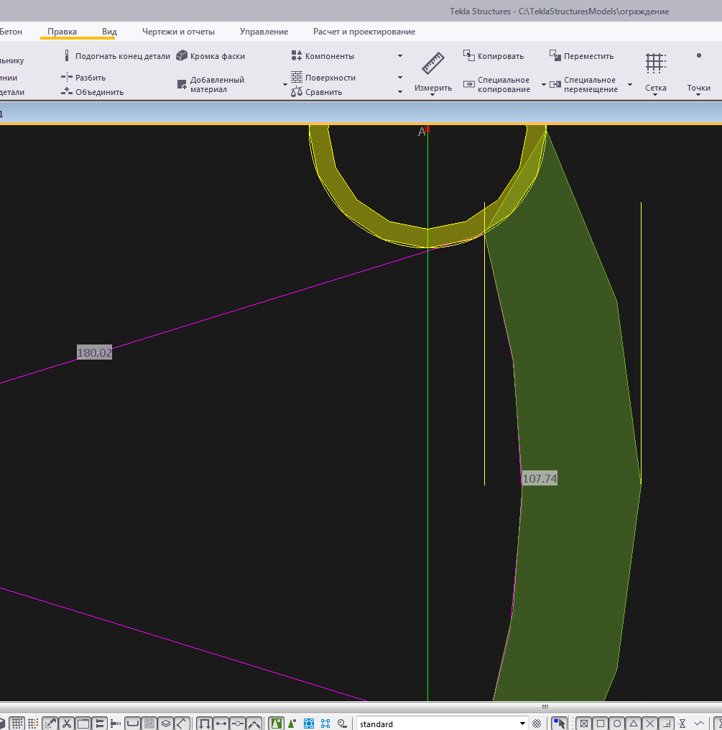Image resolution: width=722 pixels, height=730 pixels.
Task: Expand the Компоненты dropdown arrow
Action: tap(400, 56)
